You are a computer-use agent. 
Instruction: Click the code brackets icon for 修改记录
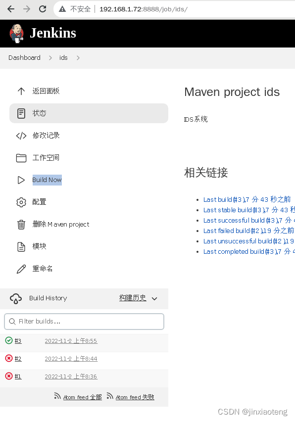coord(21,136)
